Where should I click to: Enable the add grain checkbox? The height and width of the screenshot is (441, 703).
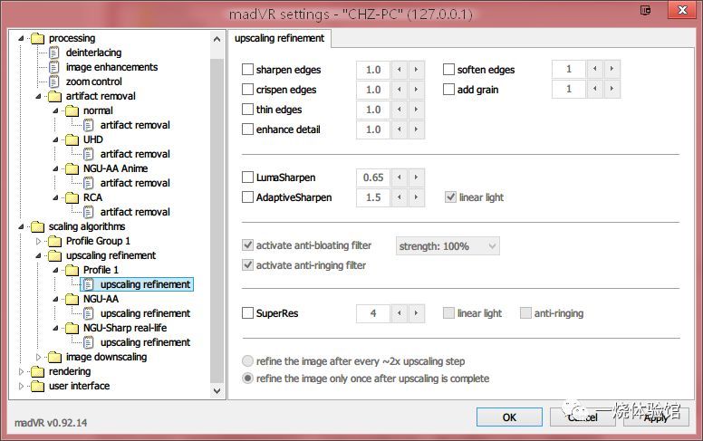tap(448, 90)
